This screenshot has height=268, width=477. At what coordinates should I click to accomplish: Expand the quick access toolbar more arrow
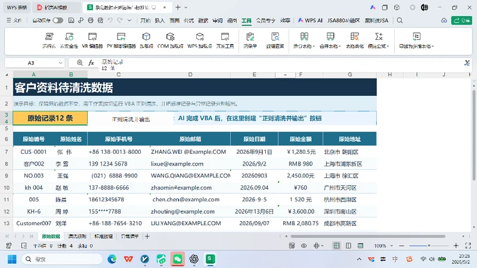click(129, 20)
